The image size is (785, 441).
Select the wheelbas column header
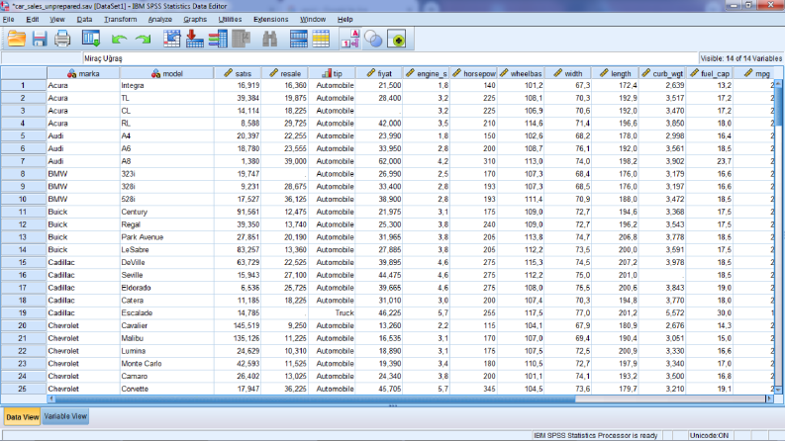[x=521, y=73]
